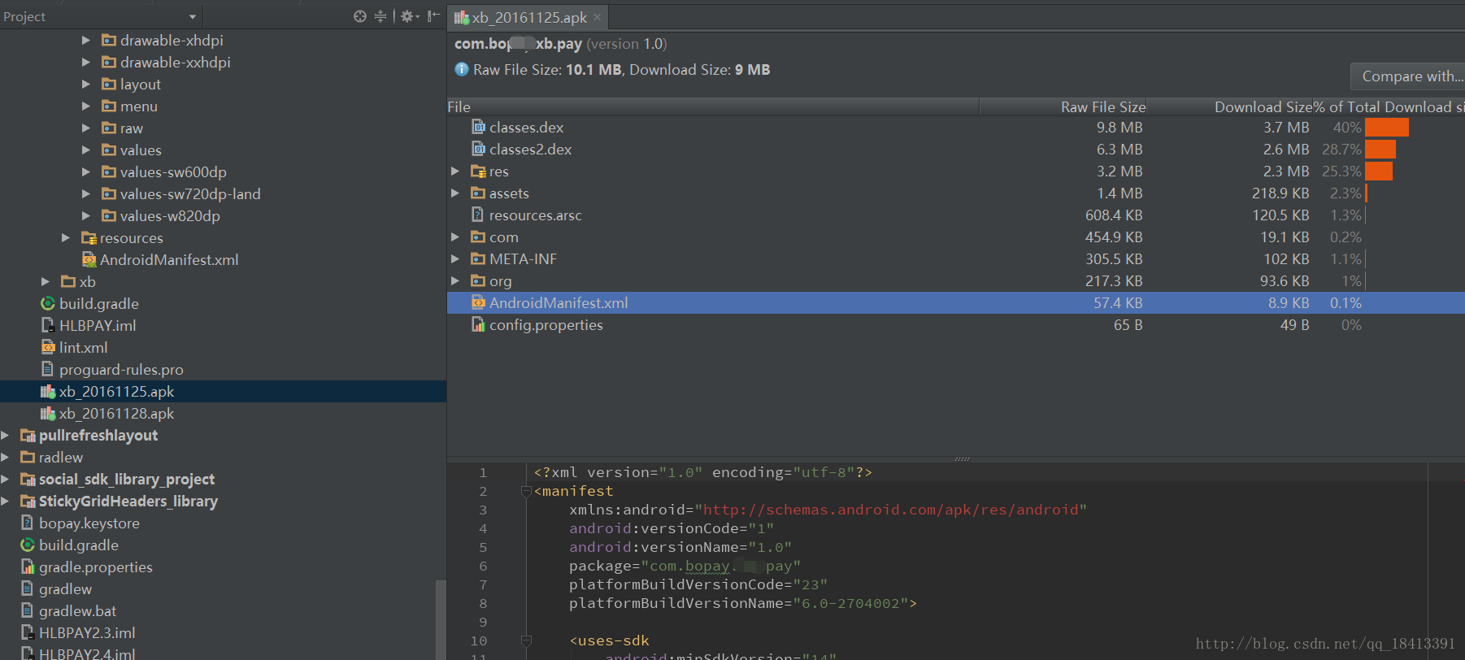Click the res 25.3% size bar
The height and width of the screenshot is (660, 1465).
pyautogui.click(x=1379, y=172)
